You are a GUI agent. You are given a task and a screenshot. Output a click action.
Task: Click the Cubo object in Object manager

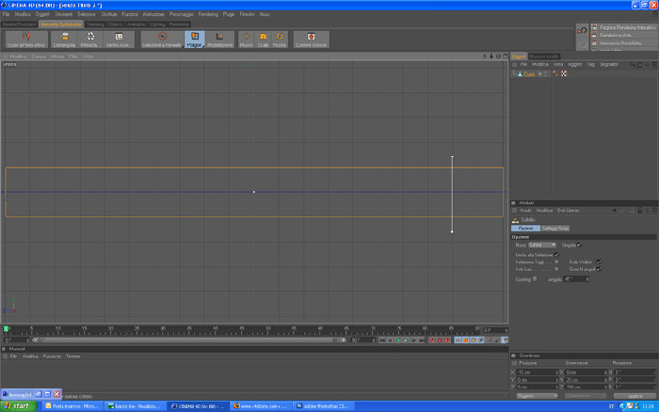529,74
